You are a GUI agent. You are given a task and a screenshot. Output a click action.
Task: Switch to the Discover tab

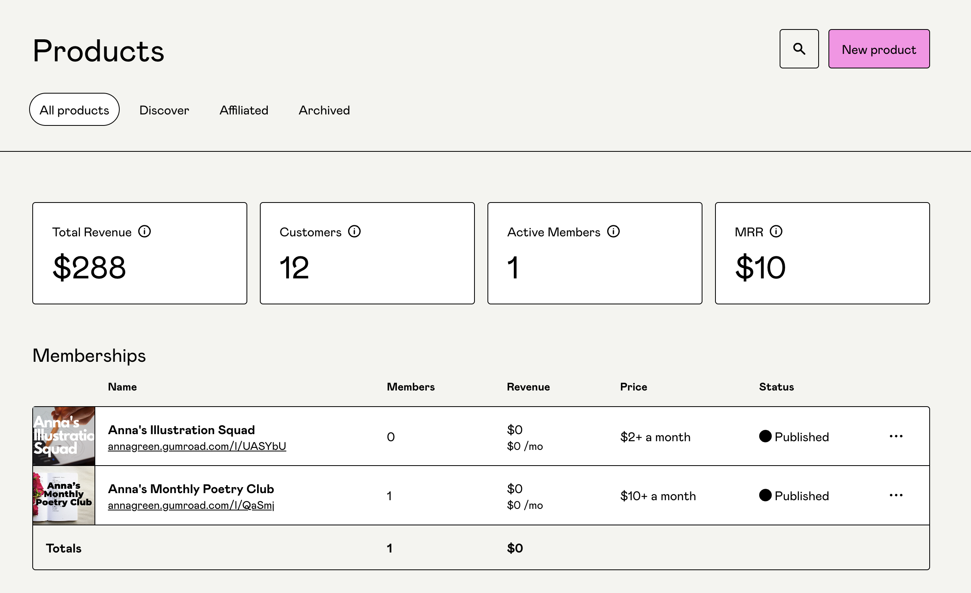point(164,110)
